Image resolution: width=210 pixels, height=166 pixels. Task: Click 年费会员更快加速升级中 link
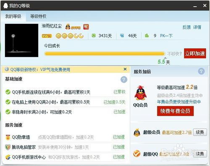[179, 101]
